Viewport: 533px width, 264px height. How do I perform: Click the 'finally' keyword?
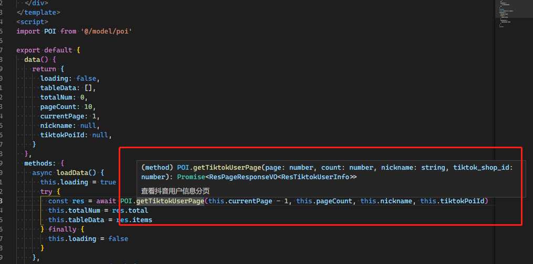point(62,229)
